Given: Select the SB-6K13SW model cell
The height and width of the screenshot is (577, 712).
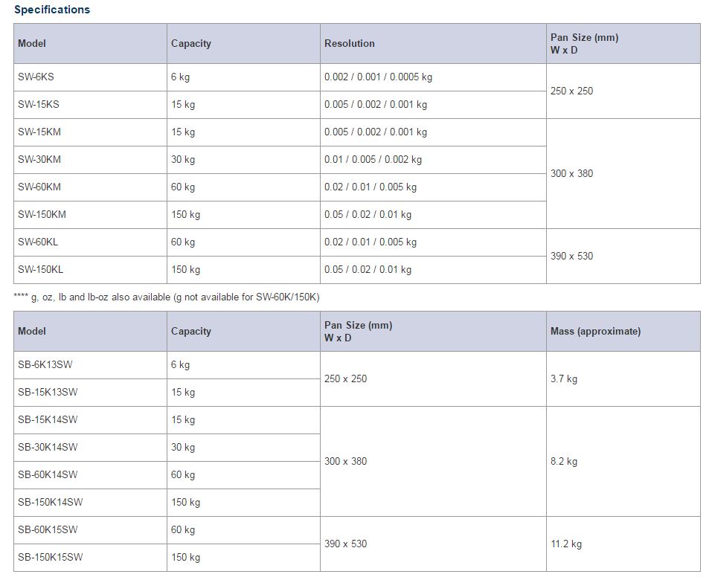Looking at the screenshot, I should (90, 365).
